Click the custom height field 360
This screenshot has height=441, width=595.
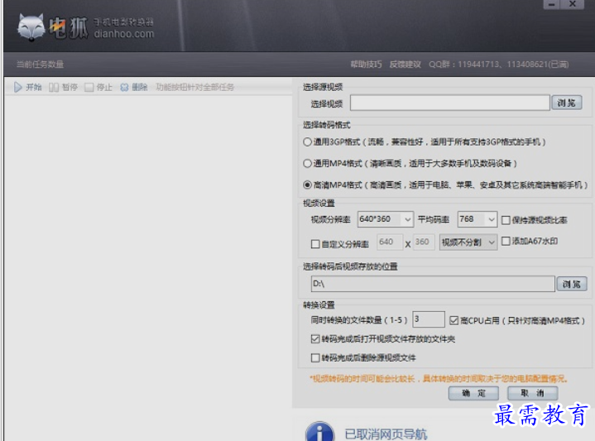click(x=424, y=242)
